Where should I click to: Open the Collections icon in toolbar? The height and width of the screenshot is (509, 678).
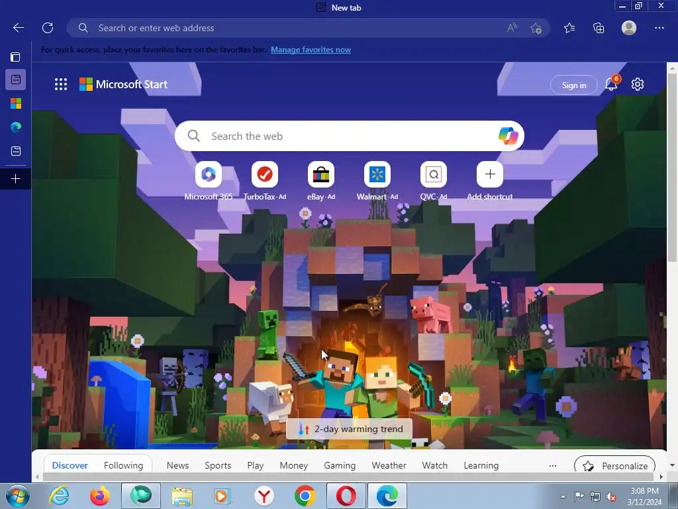(x=599, y=28)
